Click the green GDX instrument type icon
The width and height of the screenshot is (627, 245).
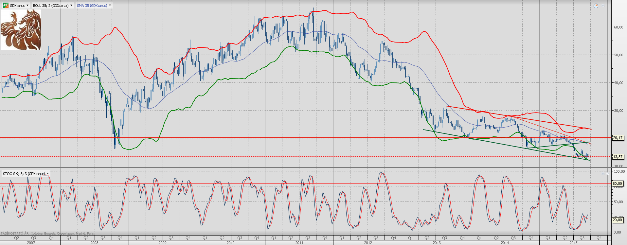pos(6,5)
